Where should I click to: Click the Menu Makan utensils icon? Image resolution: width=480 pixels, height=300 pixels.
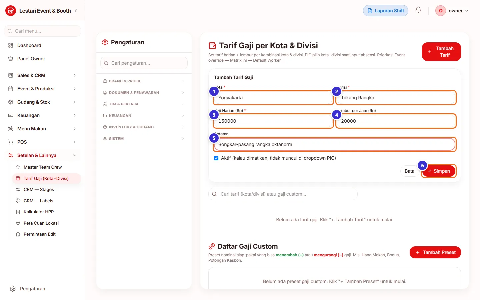point(11,129)
